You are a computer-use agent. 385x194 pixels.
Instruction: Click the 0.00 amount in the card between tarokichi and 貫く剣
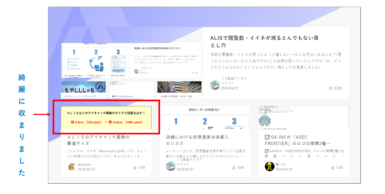click(241, 168)
